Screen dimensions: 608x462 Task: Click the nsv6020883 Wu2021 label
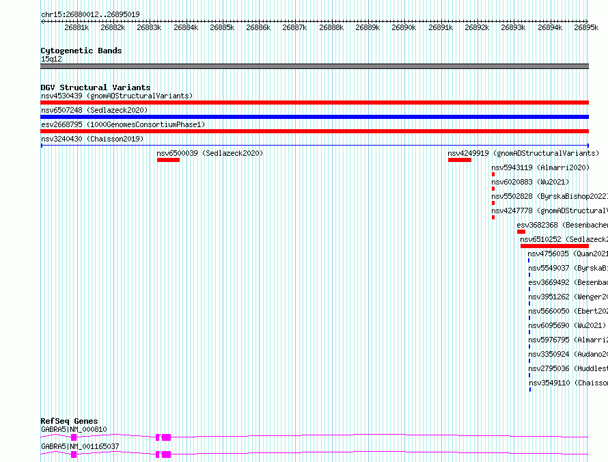pyautogui.click(x=530, y=182)
